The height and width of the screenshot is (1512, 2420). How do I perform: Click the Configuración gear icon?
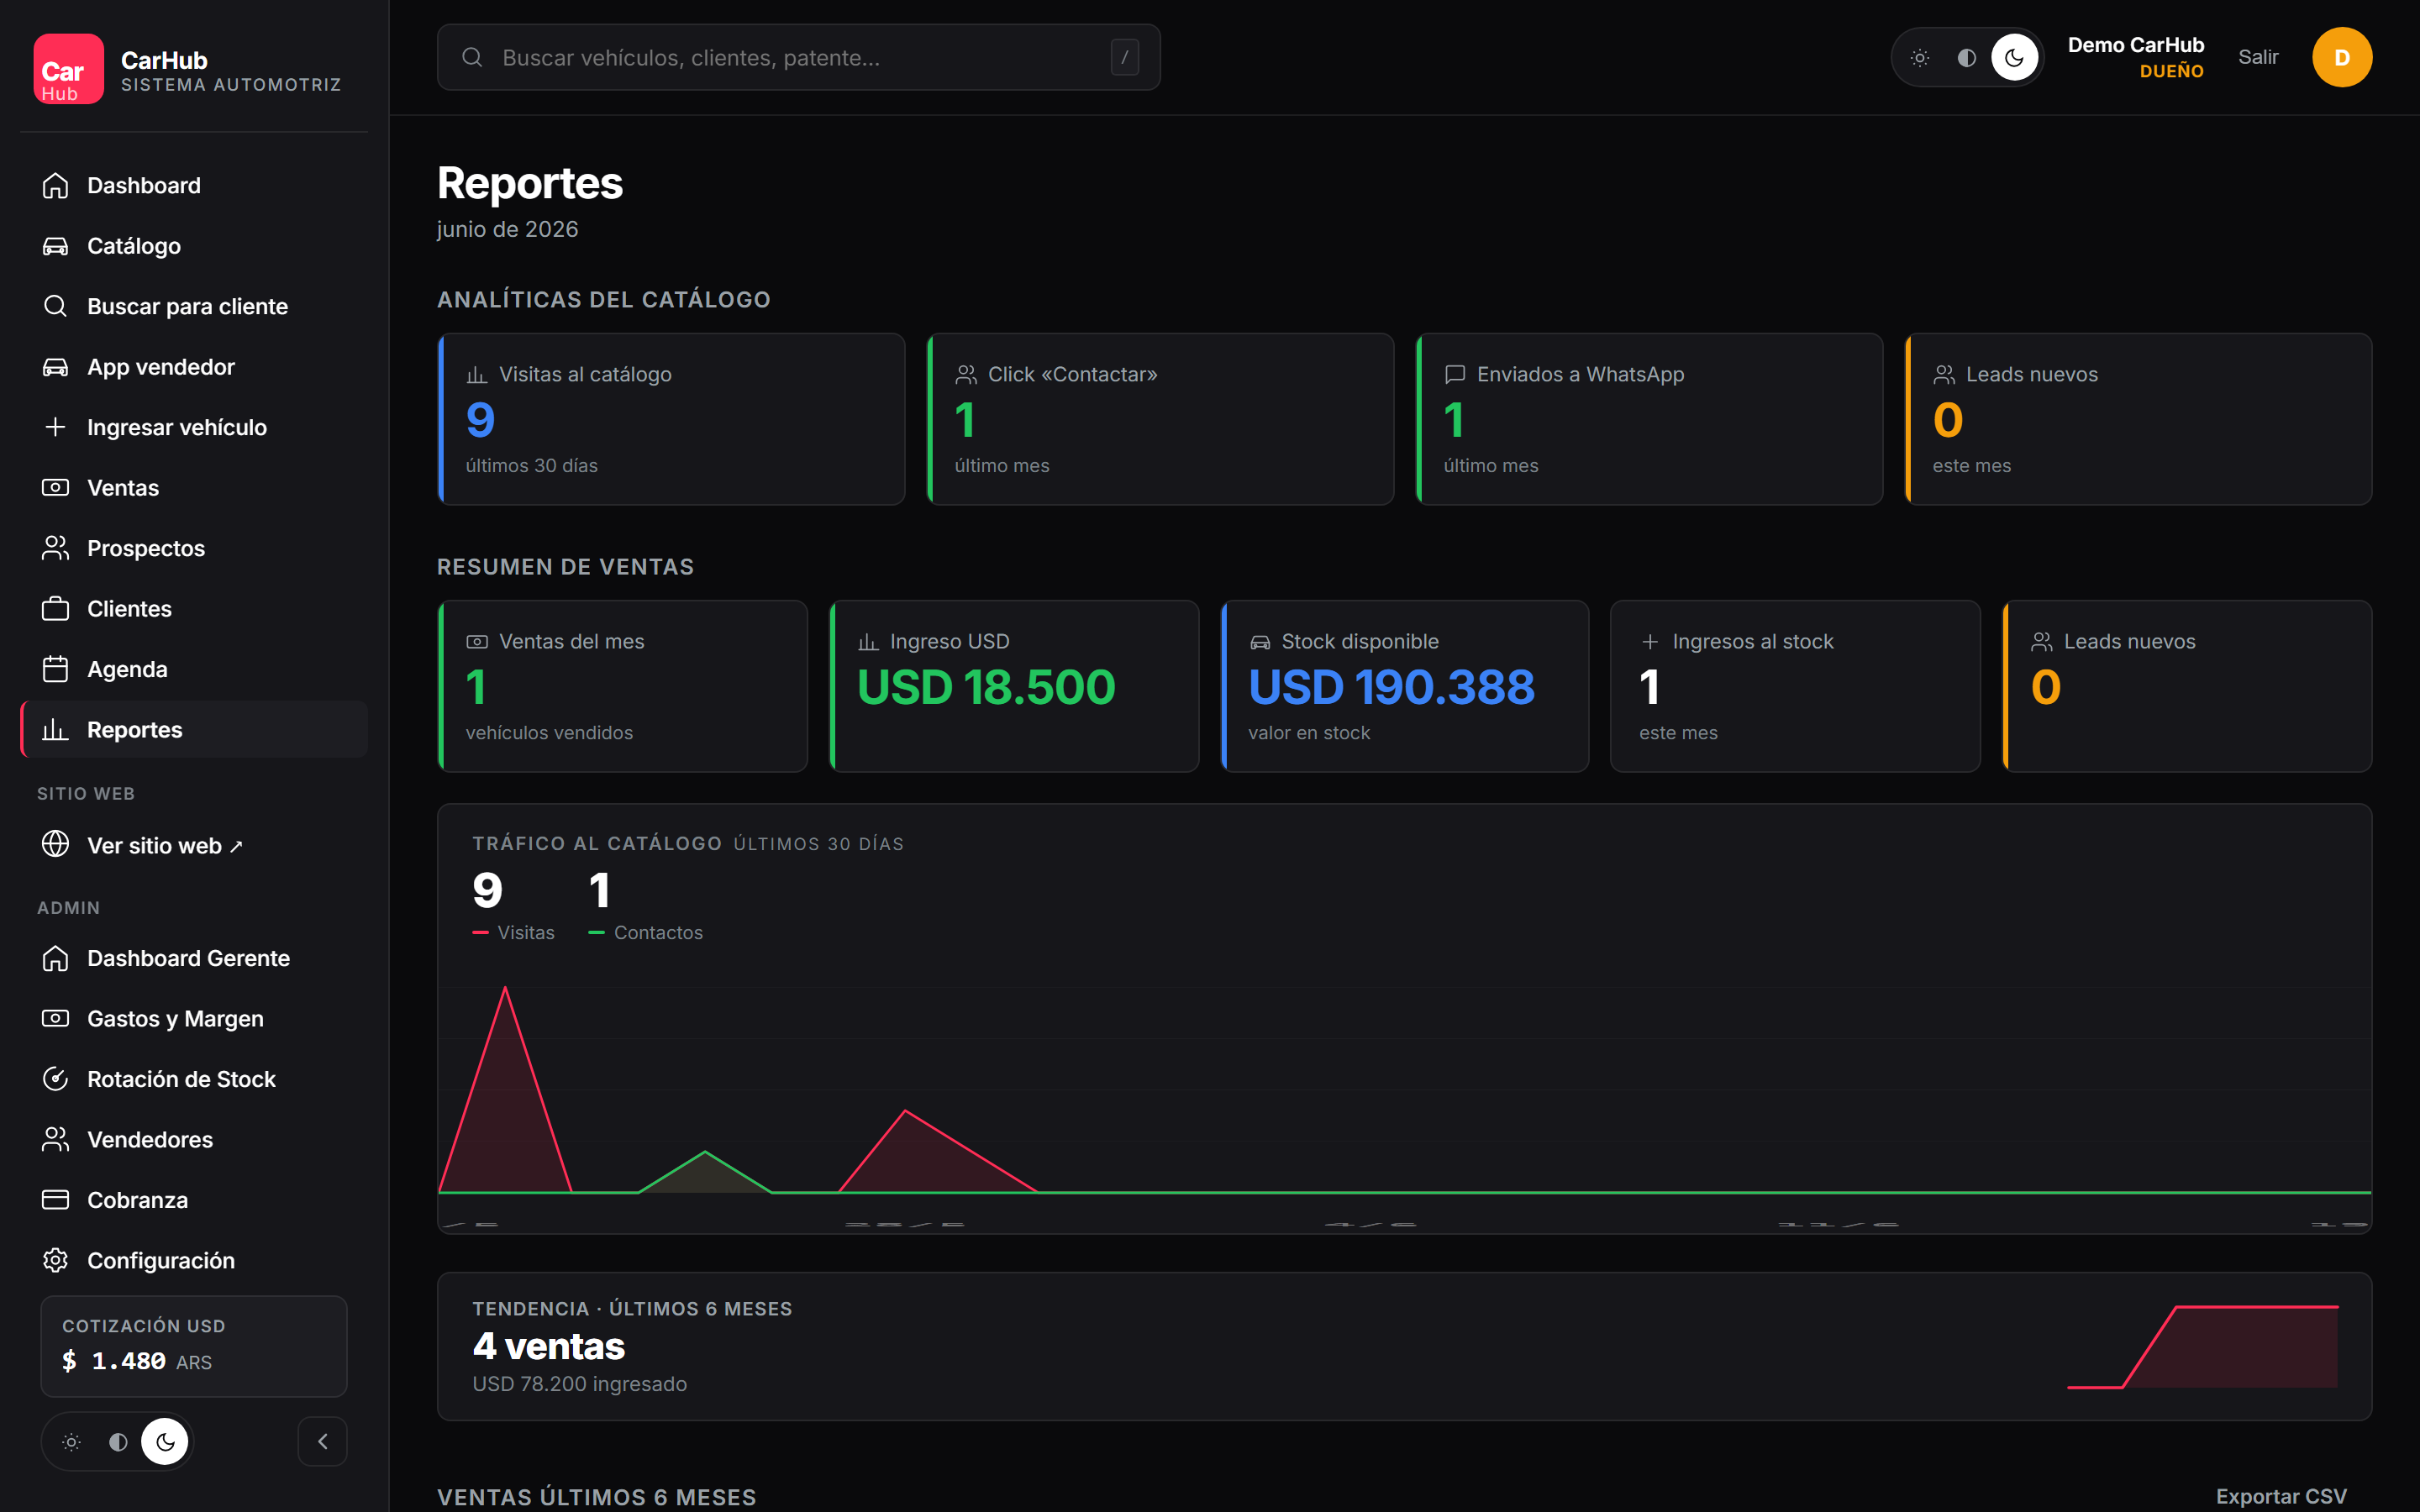(x=55, y=1260)
